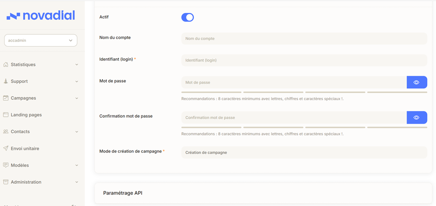
Task: Show password in Mot de passe field
Action: point(417,82)
